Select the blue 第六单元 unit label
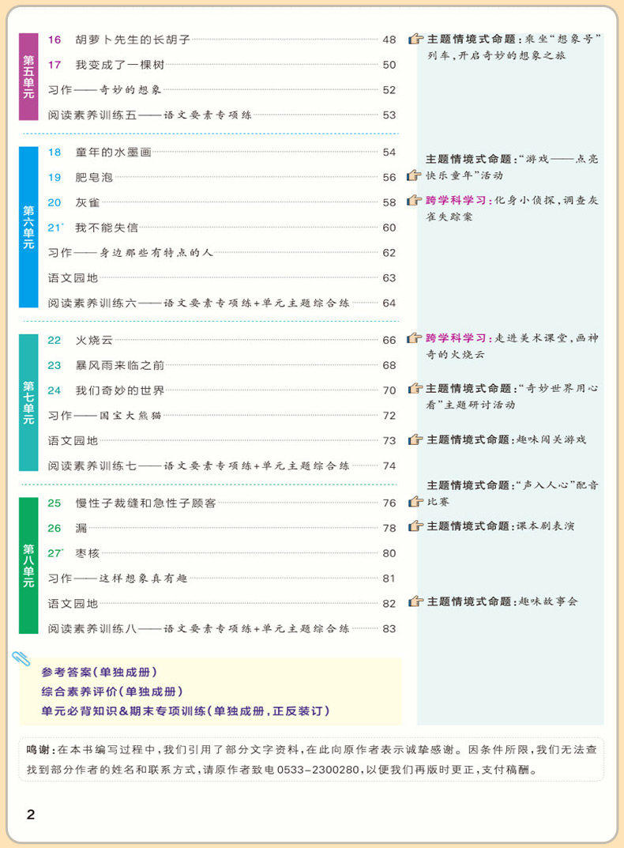The image size is (624, 848). [x=28, y=227]
